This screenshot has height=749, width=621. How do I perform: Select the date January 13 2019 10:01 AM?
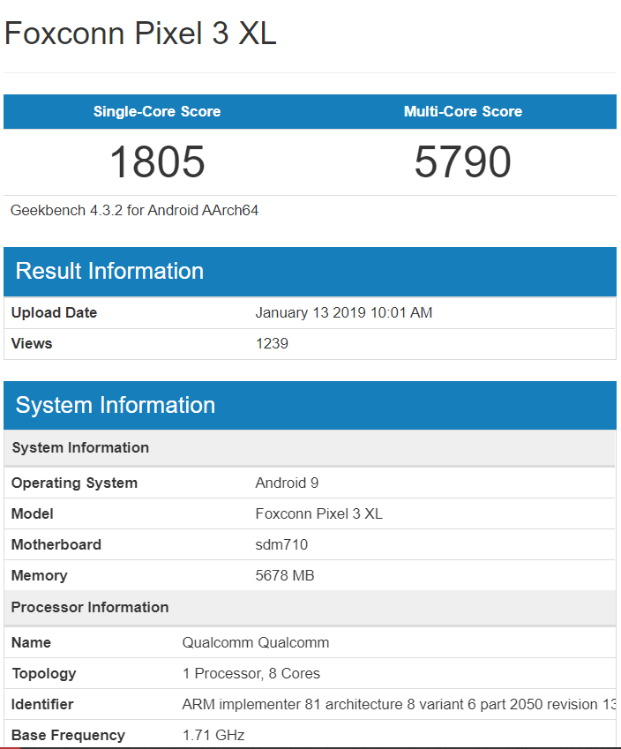[x=343, y=312]
